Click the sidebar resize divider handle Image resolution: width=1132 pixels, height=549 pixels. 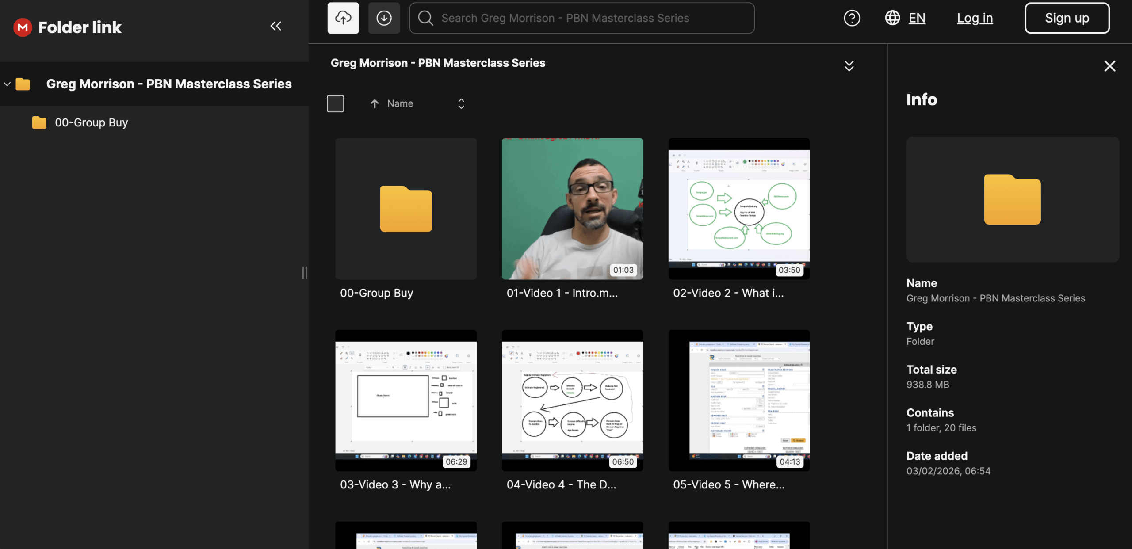(304, 273)
